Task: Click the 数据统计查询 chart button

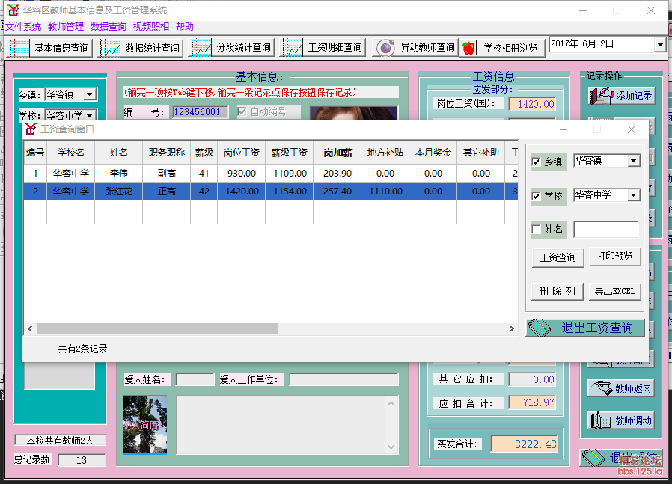Action: tap(141, 48)
